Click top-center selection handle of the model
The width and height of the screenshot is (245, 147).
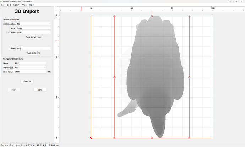pyautogui.click(x=152, y=16)
